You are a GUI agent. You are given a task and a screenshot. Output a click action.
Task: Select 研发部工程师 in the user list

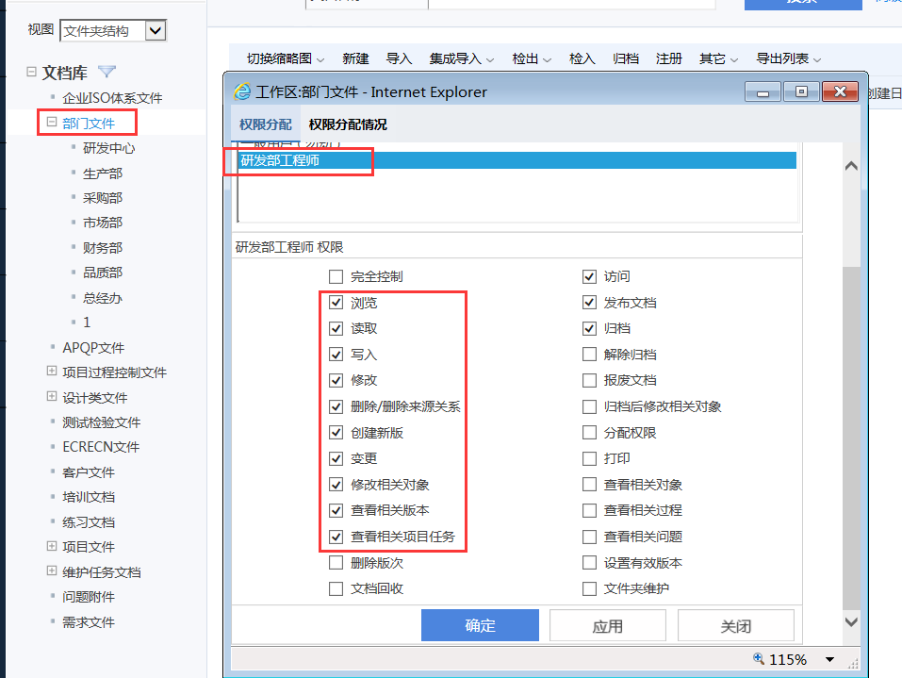(x=517, y=160)
